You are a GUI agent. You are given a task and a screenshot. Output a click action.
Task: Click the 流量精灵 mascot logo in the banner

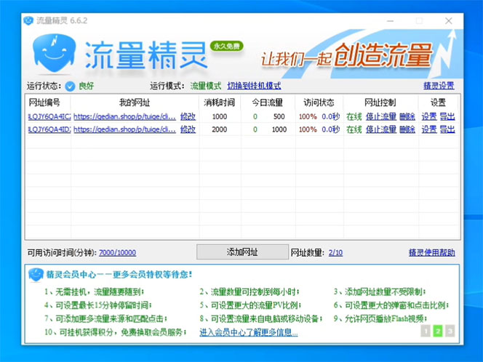coord(53,54)
